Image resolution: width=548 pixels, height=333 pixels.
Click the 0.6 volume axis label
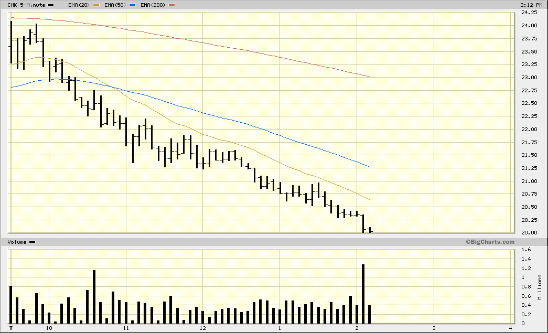tap(526, 296)
